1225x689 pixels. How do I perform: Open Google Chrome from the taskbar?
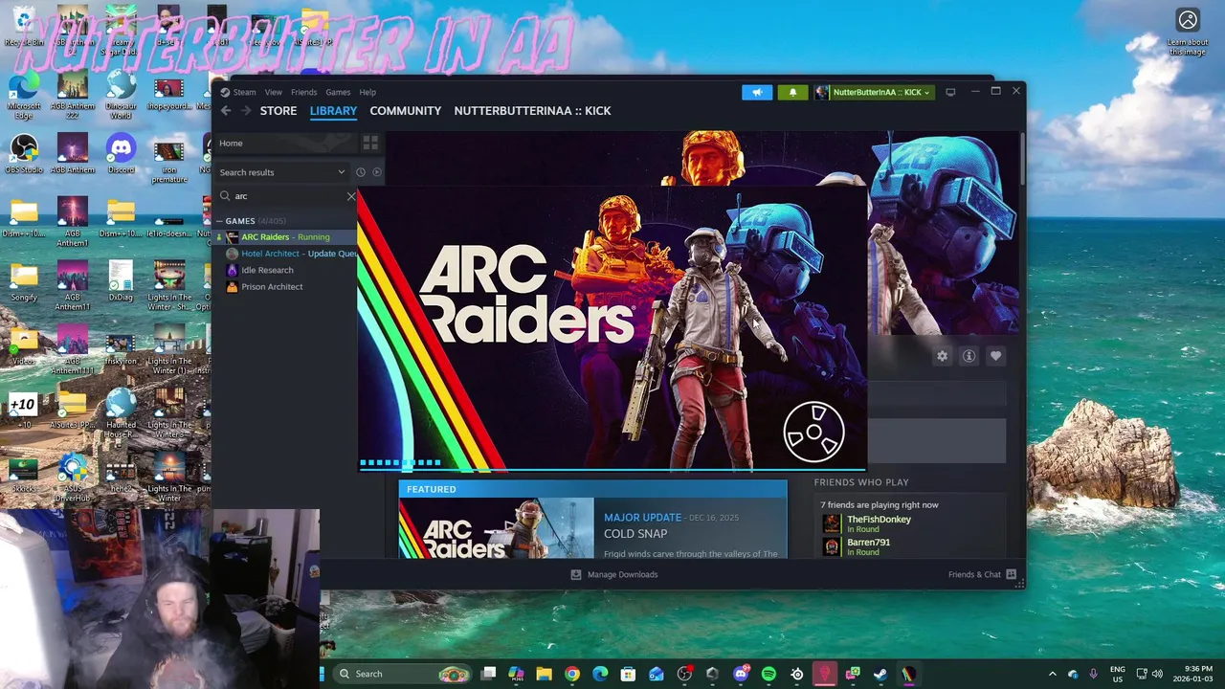[571, 674]
